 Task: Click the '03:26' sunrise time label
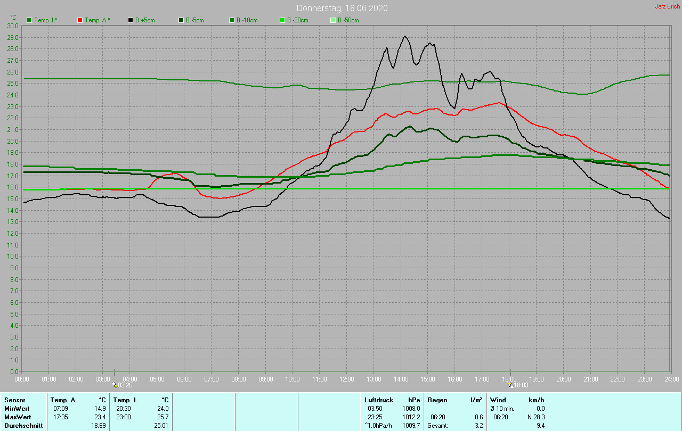[125, 385]
